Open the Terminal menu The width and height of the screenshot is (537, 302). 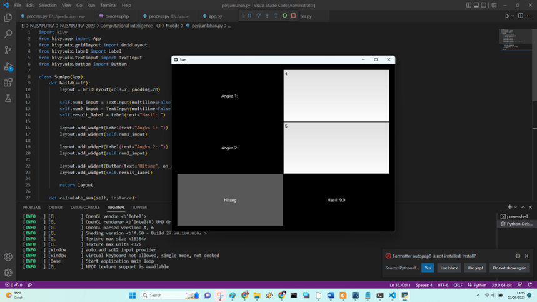coord(108,5)
